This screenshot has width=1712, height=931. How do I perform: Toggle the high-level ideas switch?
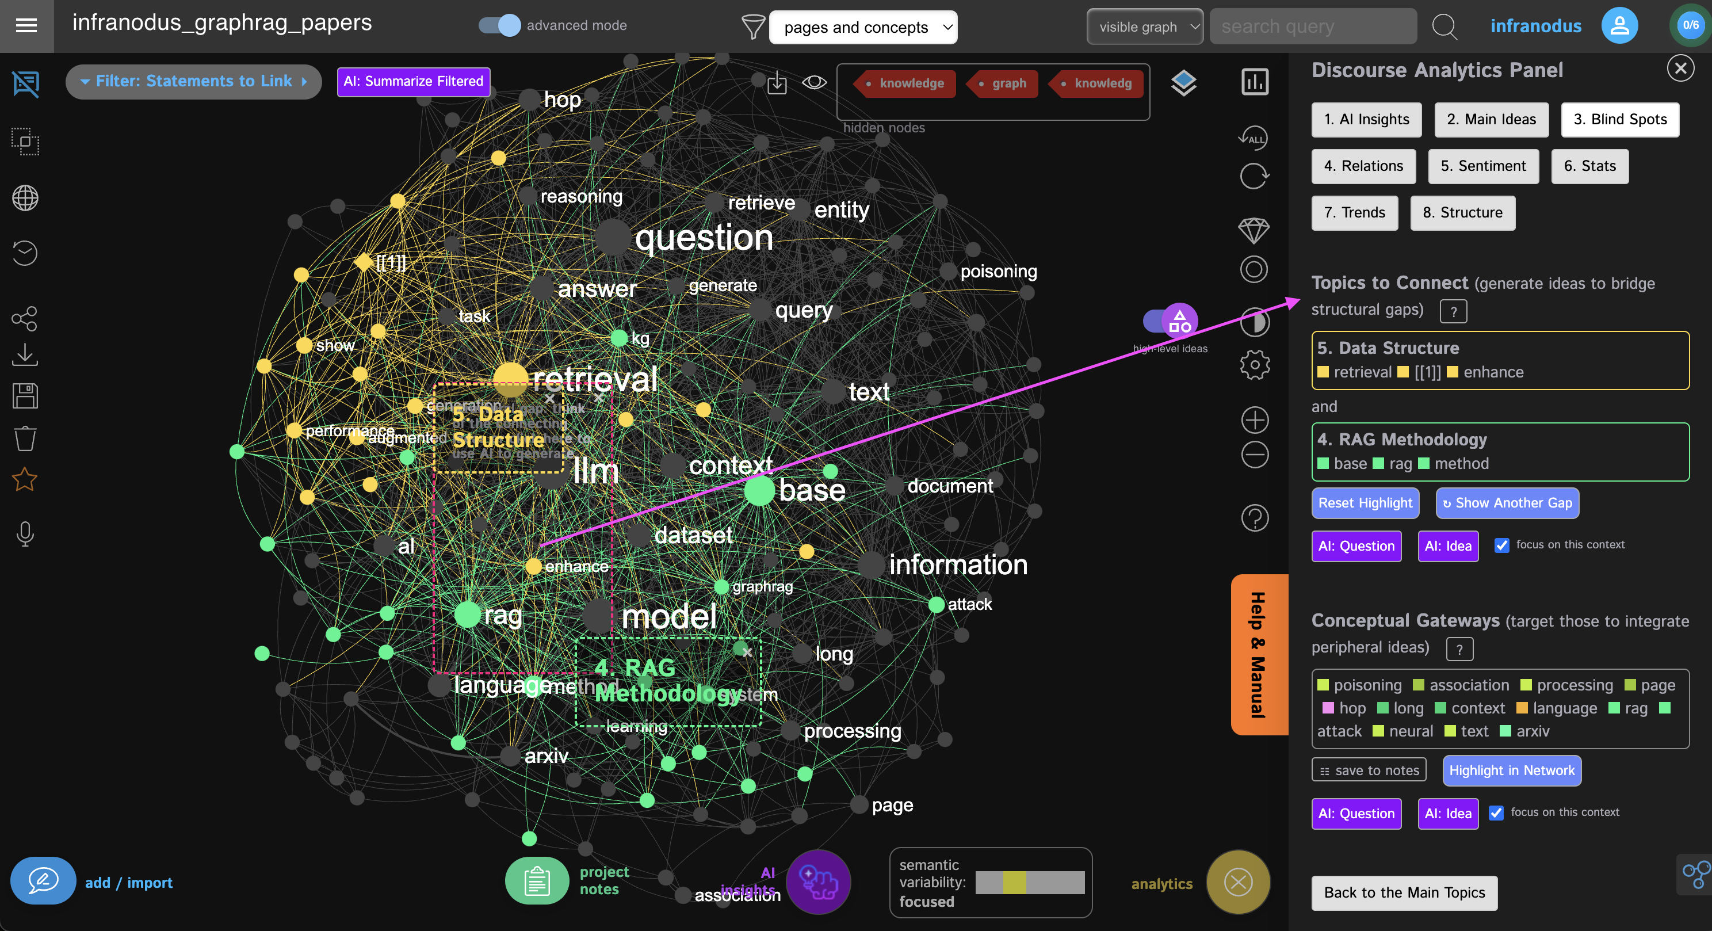tap(1170, 321)
